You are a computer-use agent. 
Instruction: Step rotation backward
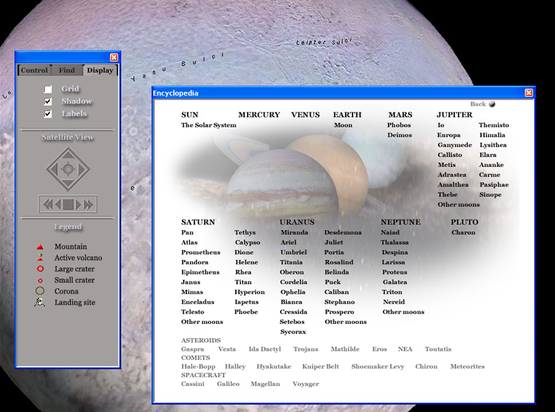58,204
